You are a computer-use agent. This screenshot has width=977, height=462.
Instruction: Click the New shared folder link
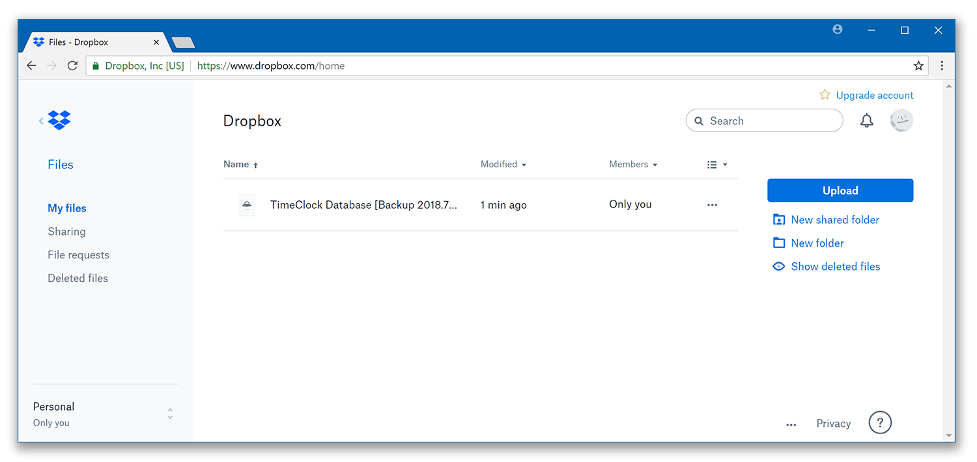pos(835,220)
